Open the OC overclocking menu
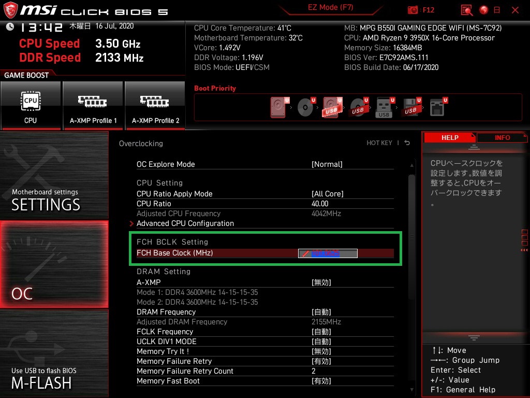Screen dimensions: 530x398 (54, 264)
